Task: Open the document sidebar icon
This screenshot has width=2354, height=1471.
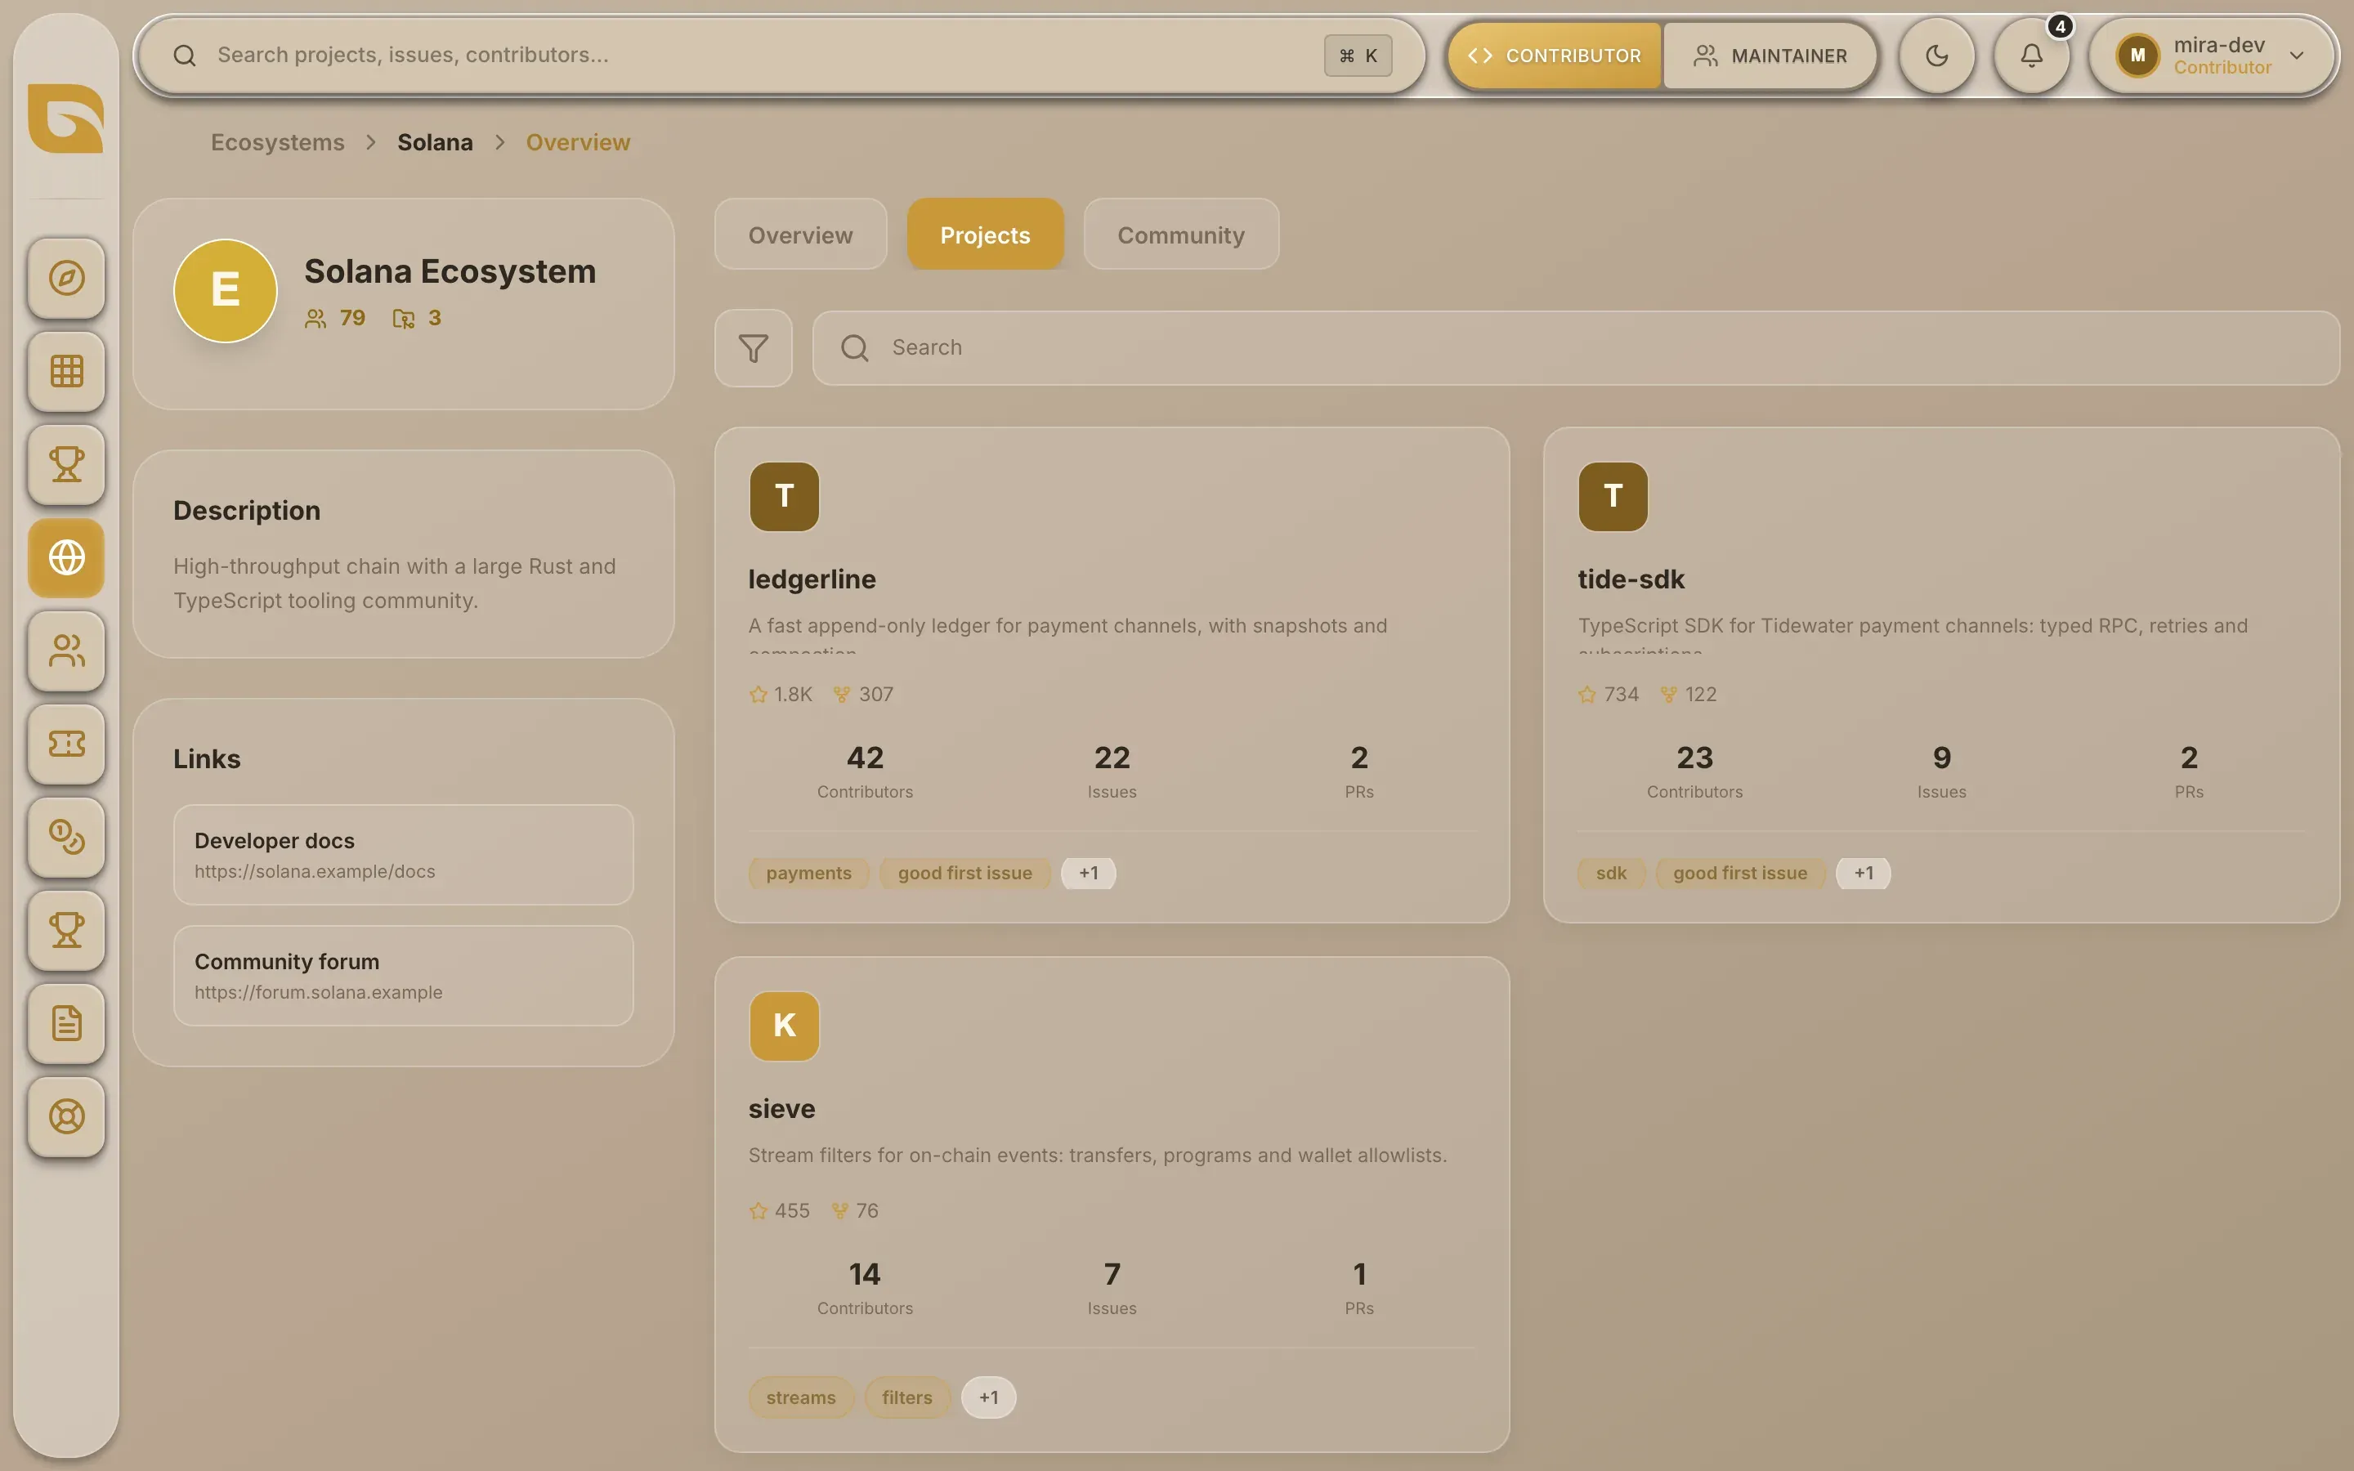Action: (x=66, y=1023)
